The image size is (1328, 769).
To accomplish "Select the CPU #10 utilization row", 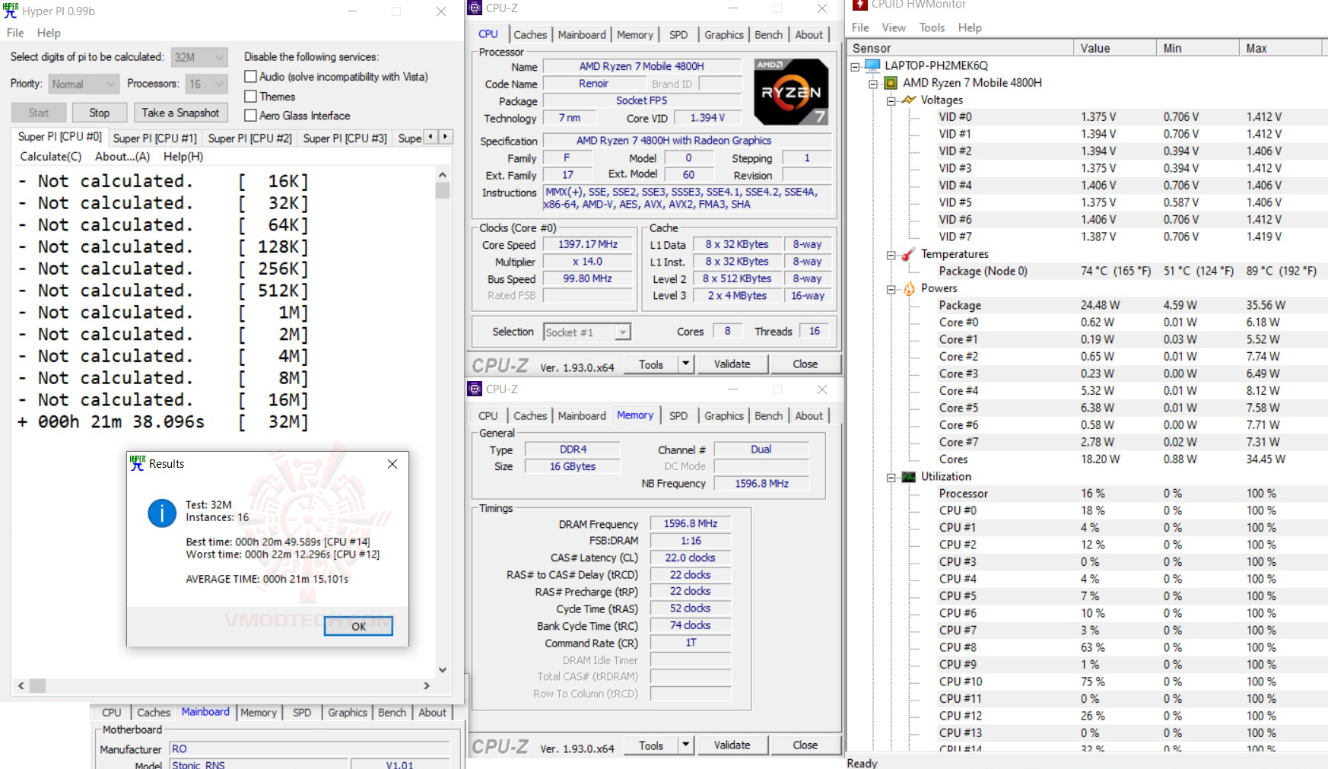I will [x=1128, y=682].
